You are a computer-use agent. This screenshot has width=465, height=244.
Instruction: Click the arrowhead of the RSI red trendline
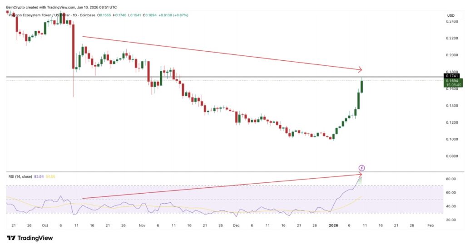[361, 174]
